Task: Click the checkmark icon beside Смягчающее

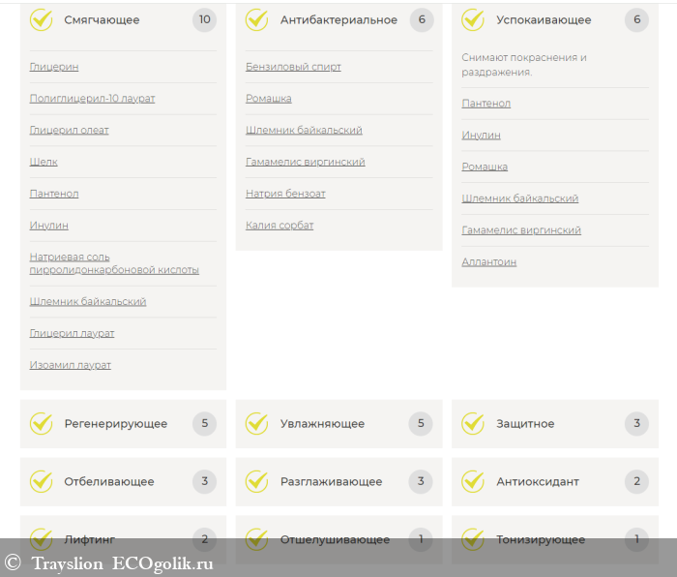Action: point(42,19)
